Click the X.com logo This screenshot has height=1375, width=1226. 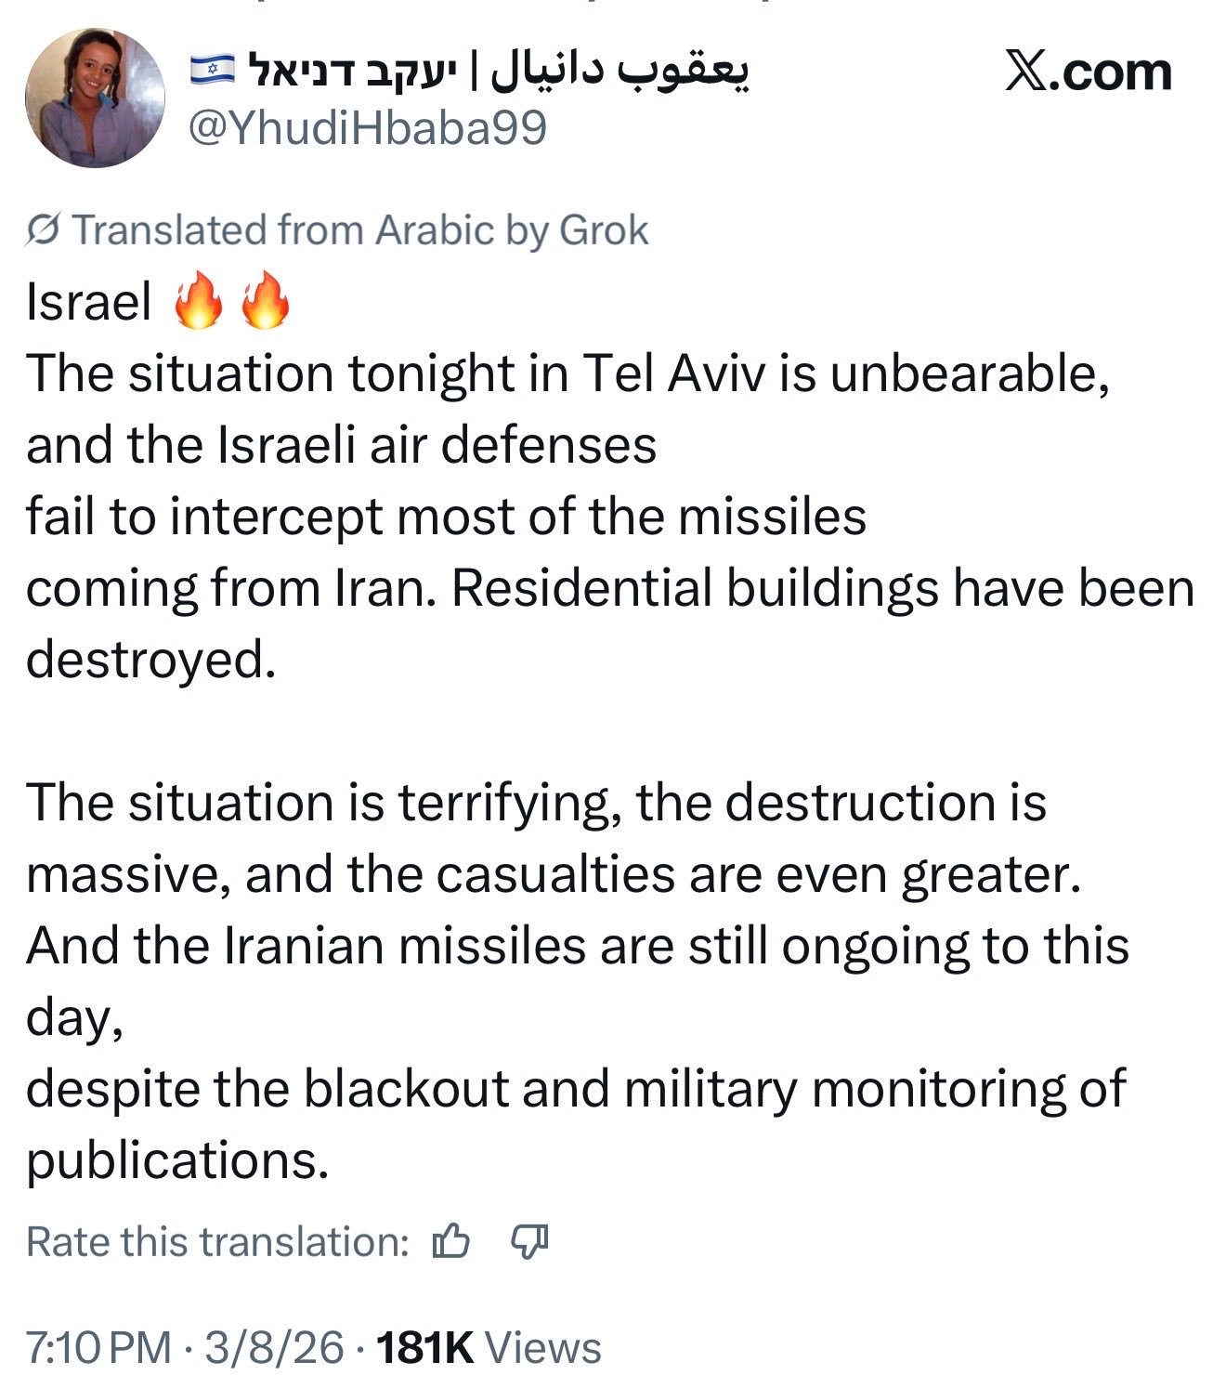(1089, 72)
